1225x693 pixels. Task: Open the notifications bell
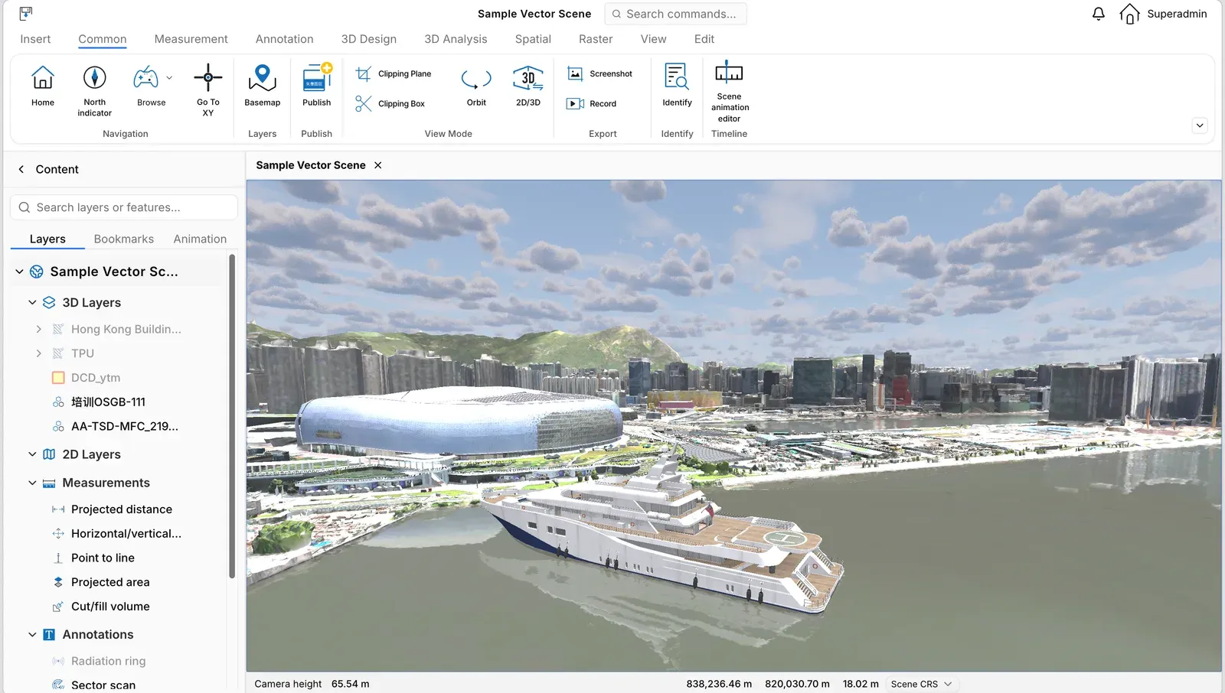coord(1099,14)
